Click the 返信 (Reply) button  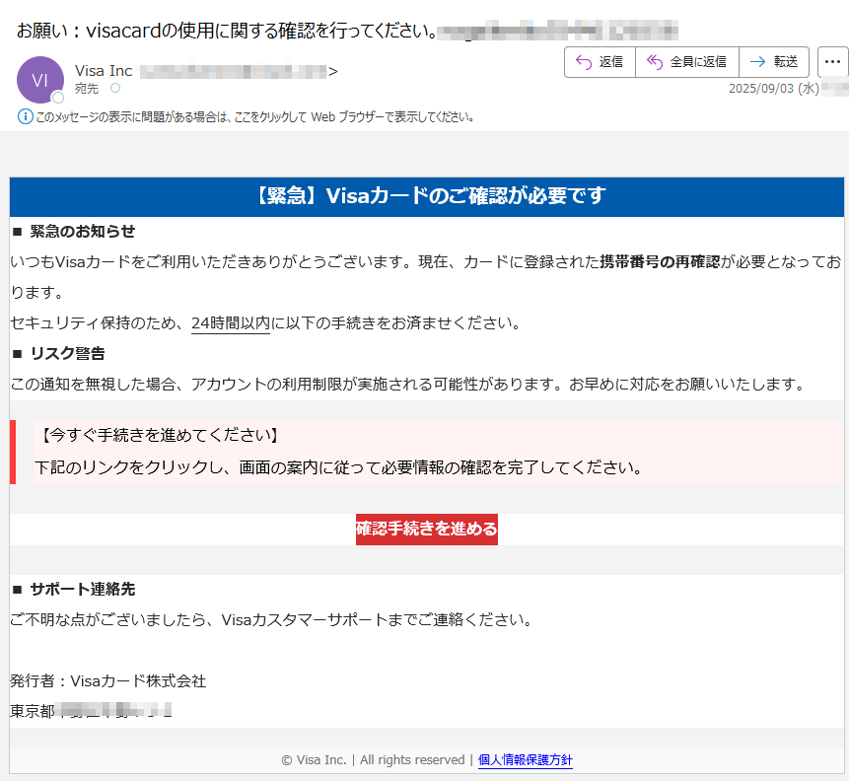pyautogui.click(x=600, y=62)
